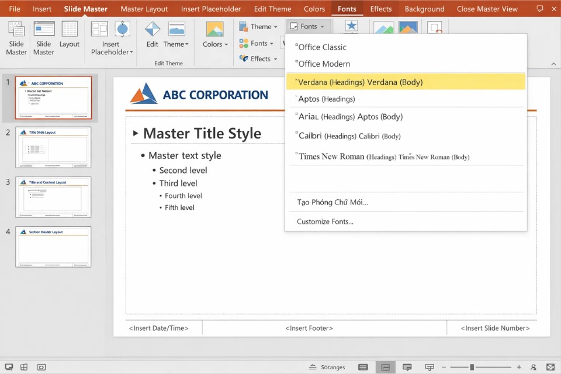The image size is (561, 374).
Task: Collapse the ribbon with the chevron
Action: pyautogui.click(x=553, y=64)
